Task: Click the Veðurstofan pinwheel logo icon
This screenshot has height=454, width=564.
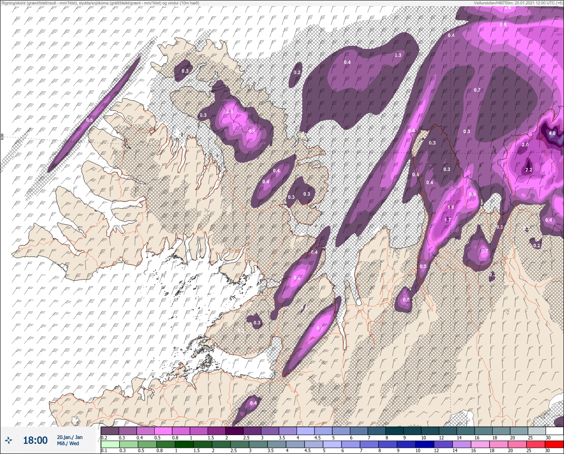Action: (x=8, y=440)
